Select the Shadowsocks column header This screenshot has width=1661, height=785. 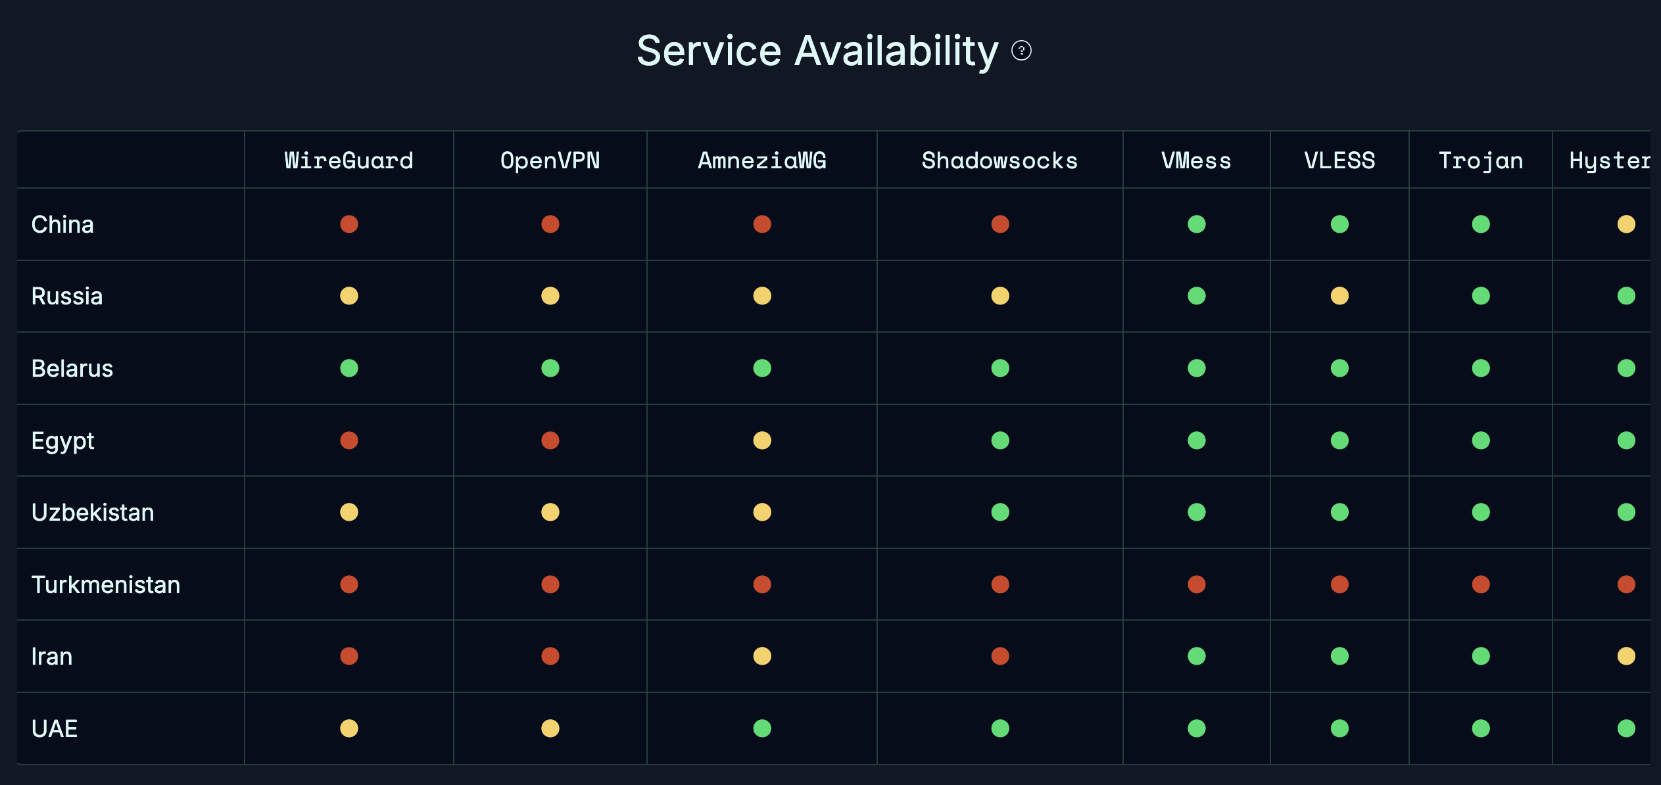click(999, 160)
